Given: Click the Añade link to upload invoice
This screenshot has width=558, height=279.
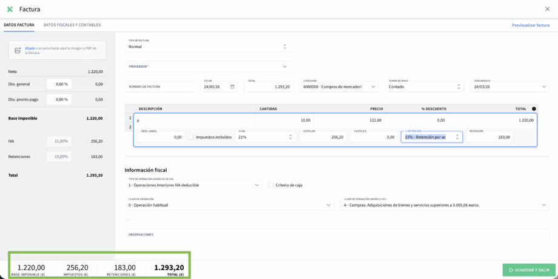Looking at the screenshot, I should (x=29, y=48).
